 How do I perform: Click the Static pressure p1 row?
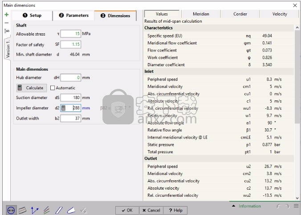[219, 145]
